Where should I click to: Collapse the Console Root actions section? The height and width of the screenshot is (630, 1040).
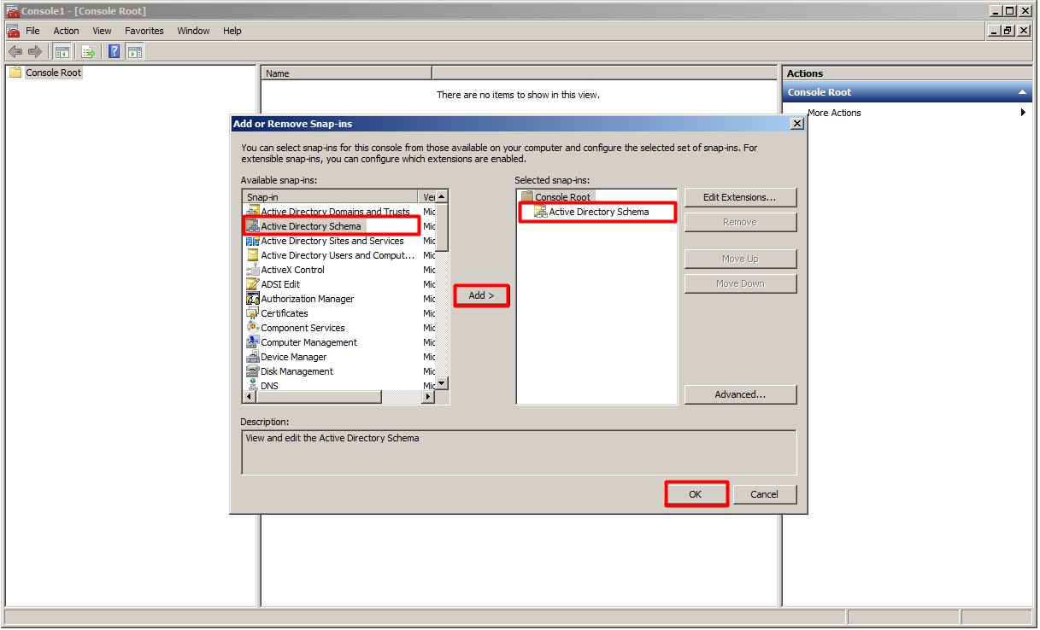[1021, 92]
